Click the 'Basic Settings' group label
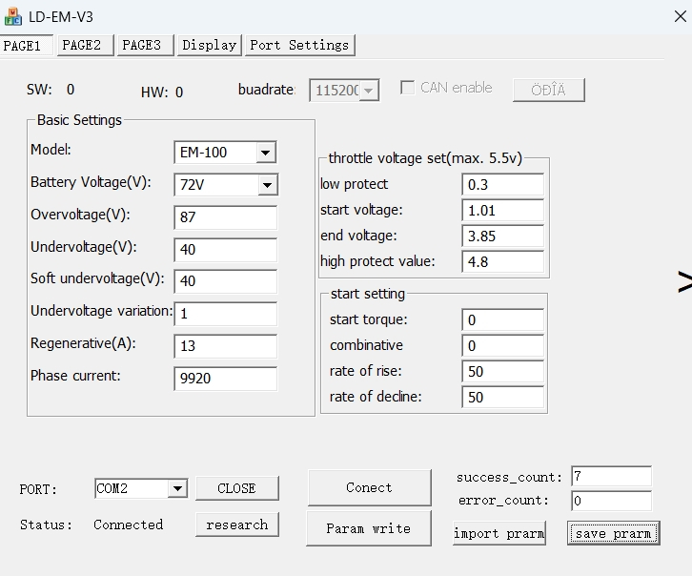Image resolution: width=692 pixels, height=576 pixels. [79, 120]
